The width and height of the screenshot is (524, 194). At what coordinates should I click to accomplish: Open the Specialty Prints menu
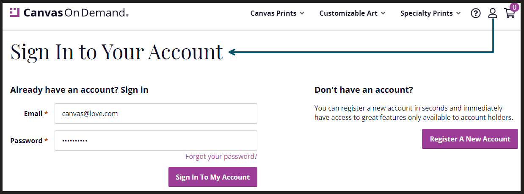[x=430, y=13]
